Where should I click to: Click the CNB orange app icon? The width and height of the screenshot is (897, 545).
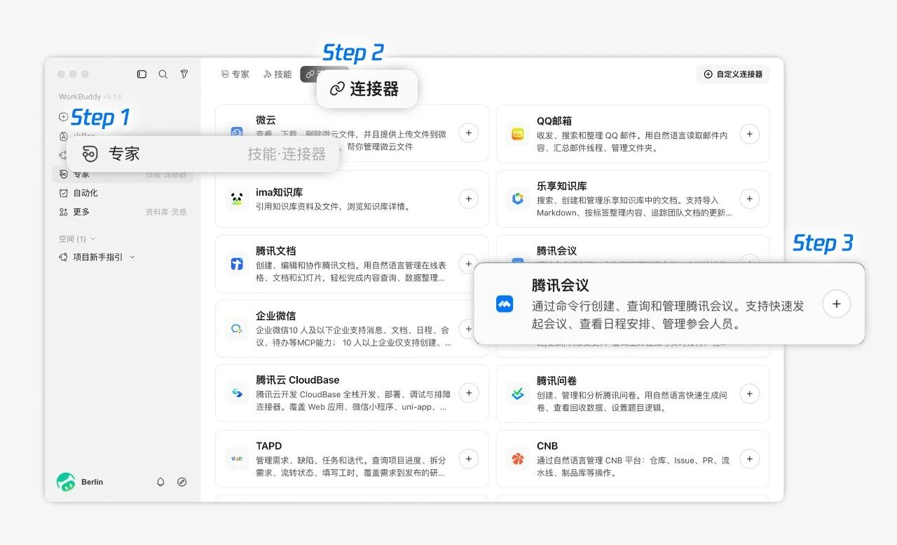pyautogui.click(x=518, y=459)
